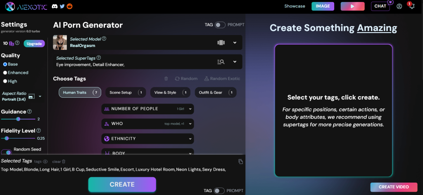Click the SuperTags search list icon
423x195 pixels.
pyautogui.click(x=221, y=62)
